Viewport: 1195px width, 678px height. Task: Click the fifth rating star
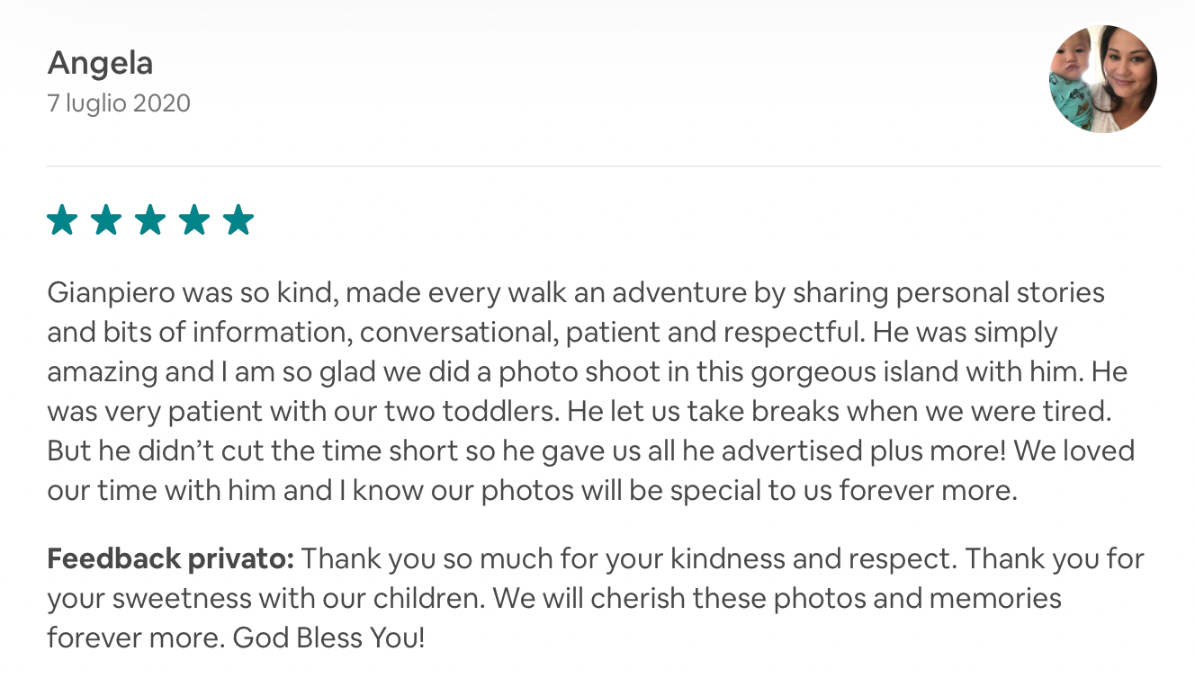pyautogui.click(x=238, y=219)
